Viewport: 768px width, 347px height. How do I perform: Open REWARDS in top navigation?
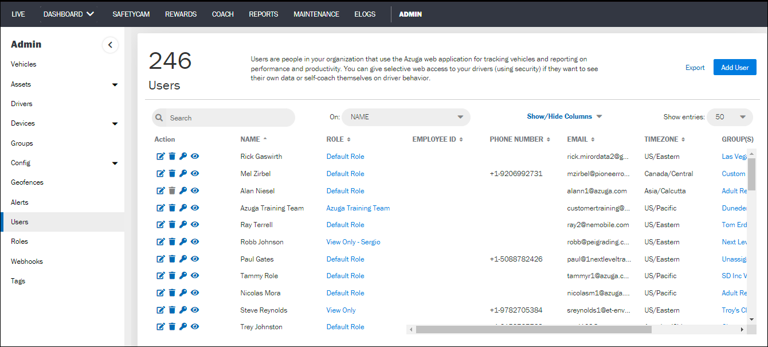[181, 14]
